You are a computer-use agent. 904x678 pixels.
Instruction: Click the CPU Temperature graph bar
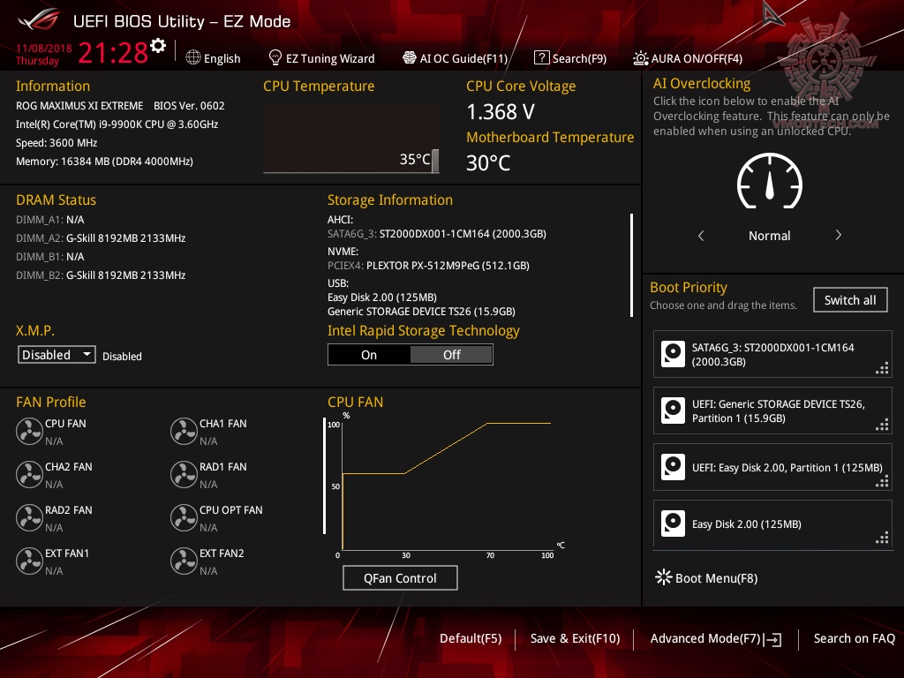pos(435,161)
